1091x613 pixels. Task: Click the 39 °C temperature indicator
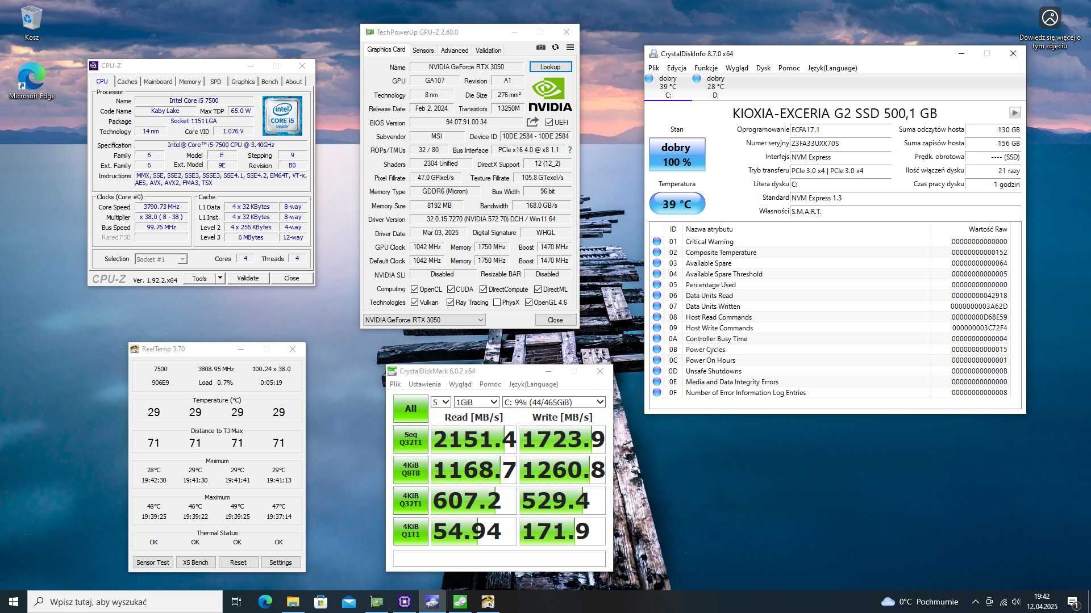click(x=677, y=204)
